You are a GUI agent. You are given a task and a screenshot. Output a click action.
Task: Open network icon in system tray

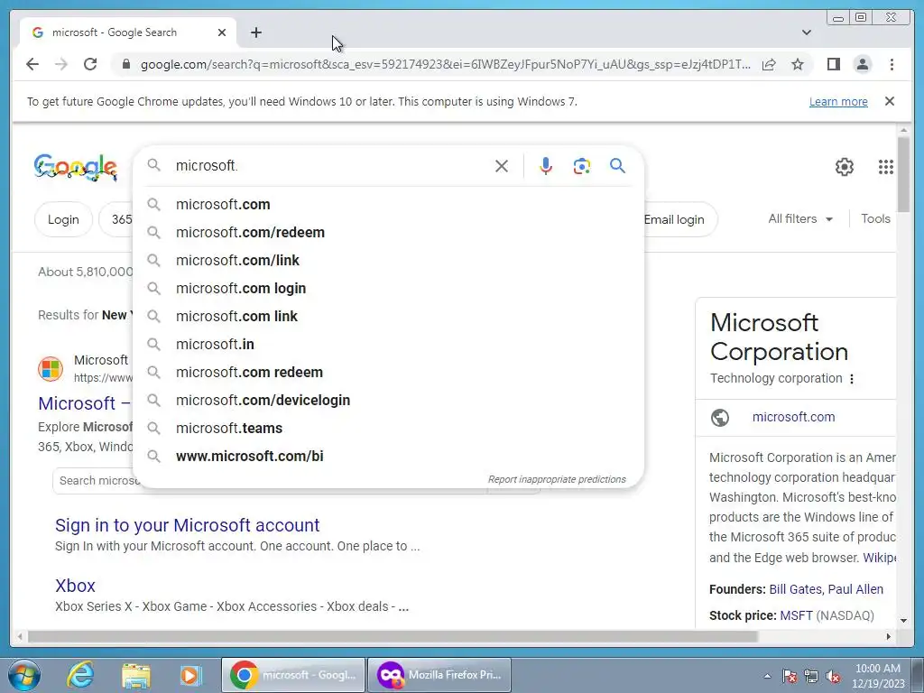[811, 676]
